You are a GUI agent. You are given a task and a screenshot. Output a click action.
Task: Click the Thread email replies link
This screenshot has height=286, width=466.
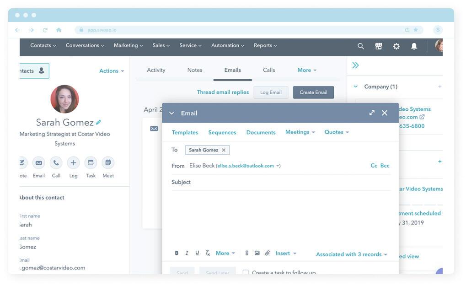[x=223, y=92]
